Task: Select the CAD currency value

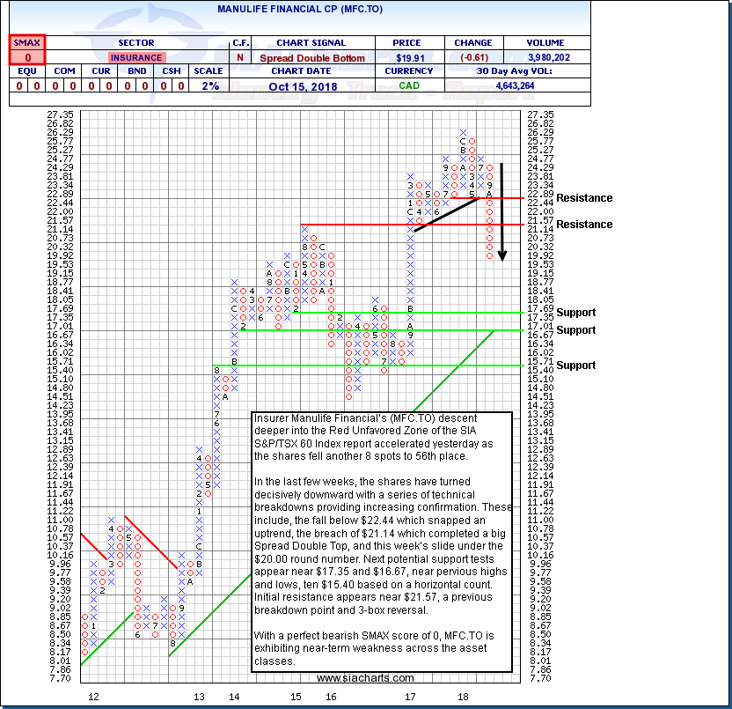Action: (409, 85)
